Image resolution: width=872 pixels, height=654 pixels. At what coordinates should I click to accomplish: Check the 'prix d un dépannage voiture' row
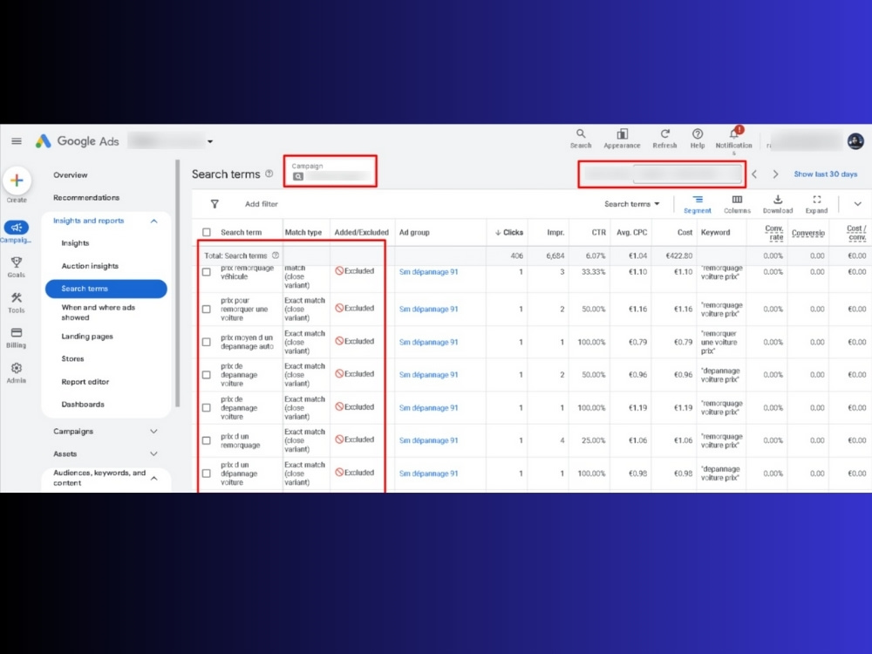coord(207,473)
